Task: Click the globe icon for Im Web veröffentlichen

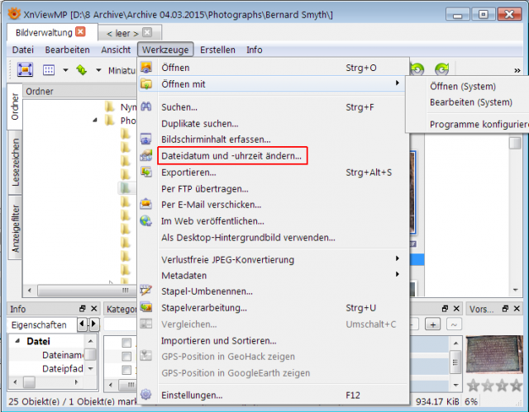Action: (x=146, y=220)
